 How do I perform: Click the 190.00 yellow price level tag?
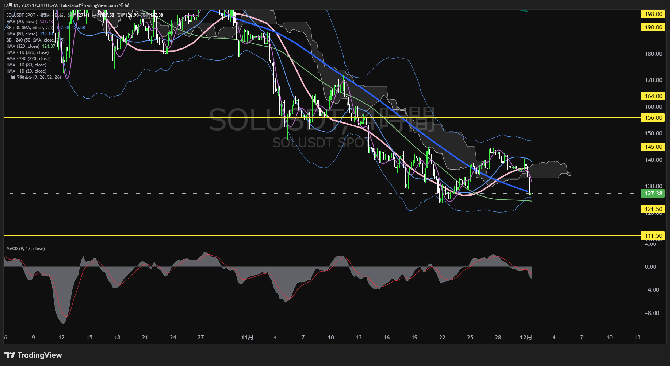click(x=653, y=27)
